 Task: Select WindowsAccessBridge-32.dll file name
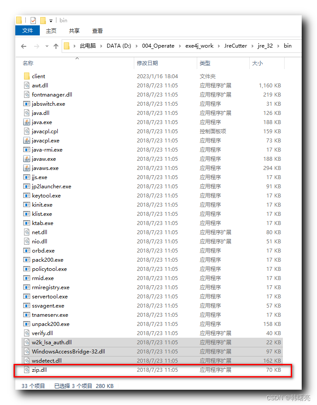(x=68, y=351)
